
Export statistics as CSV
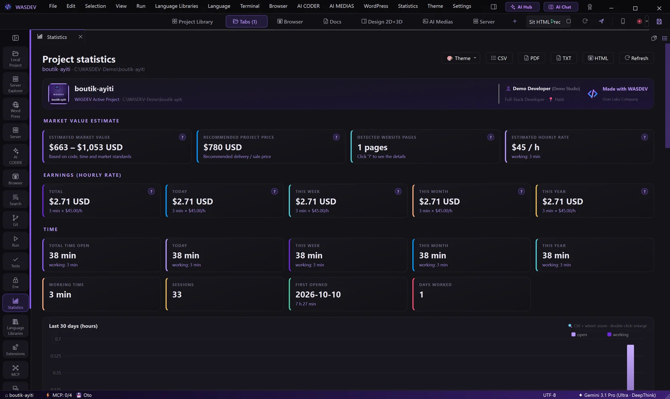click(499, 58)
